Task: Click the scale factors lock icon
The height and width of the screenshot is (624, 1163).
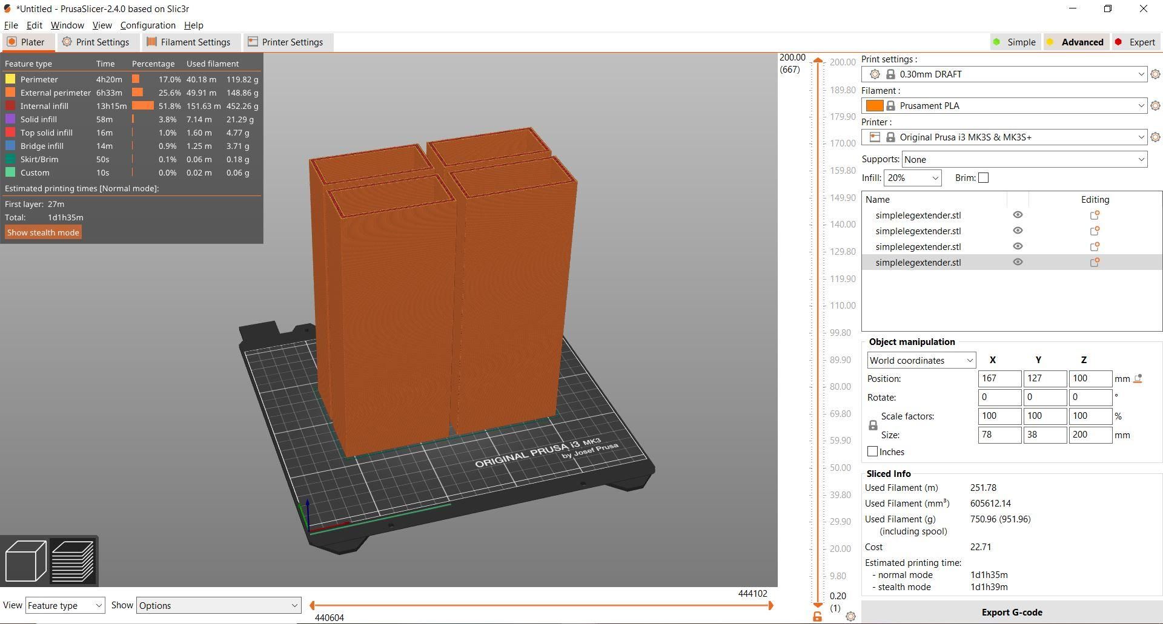Action: pyautogui.click(x=872, y=425)
